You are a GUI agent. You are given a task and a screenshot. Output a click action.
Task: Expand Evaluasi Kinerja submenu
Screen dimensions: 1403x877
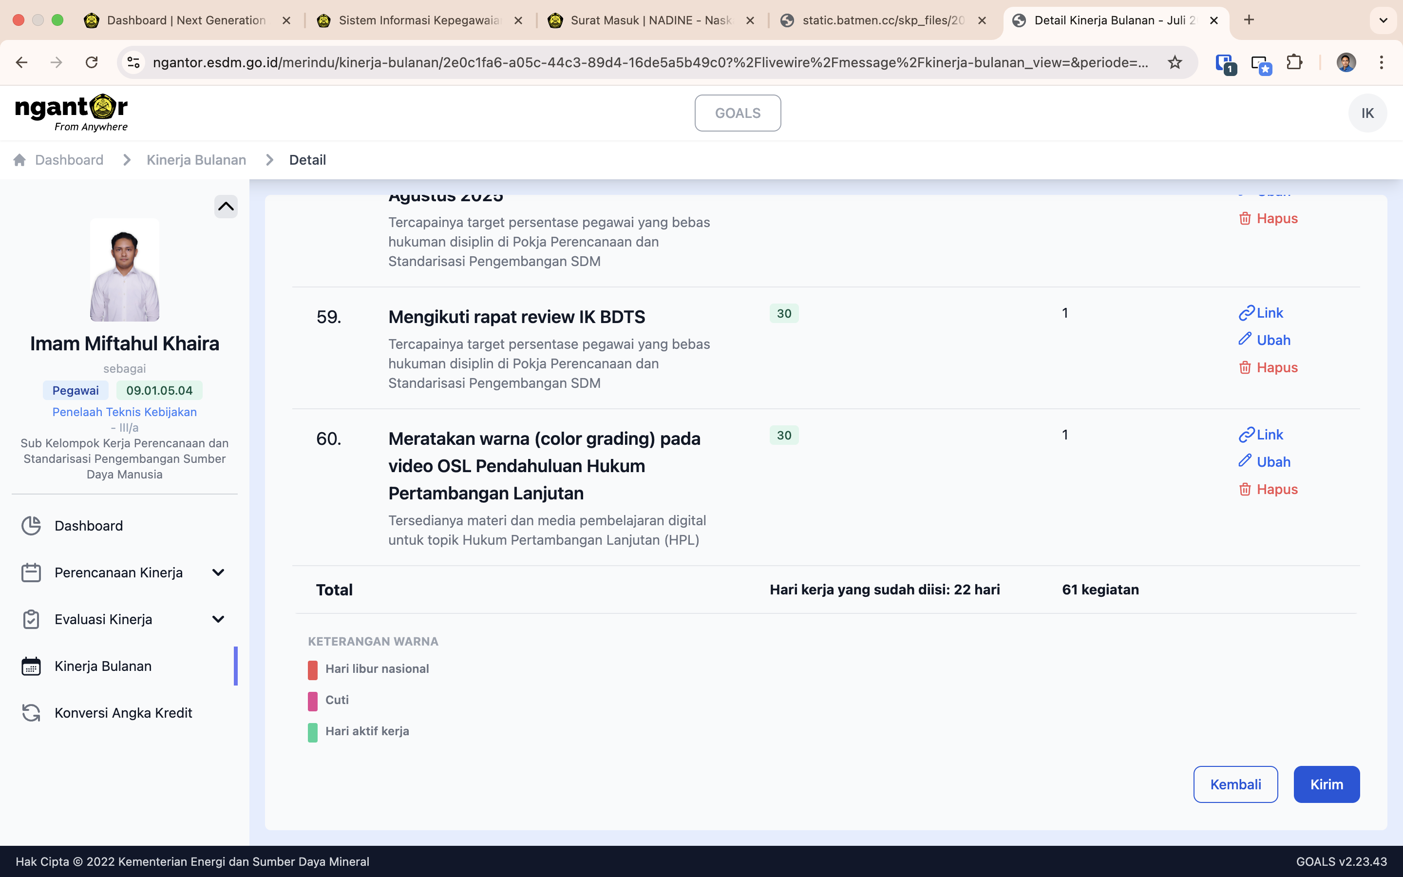coord(218,619)
